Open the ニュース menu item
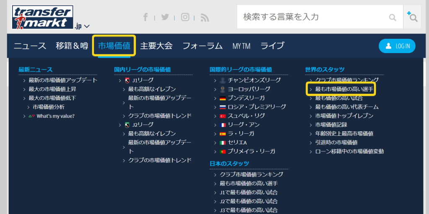 pyautogui.click(x=30, y=46)
